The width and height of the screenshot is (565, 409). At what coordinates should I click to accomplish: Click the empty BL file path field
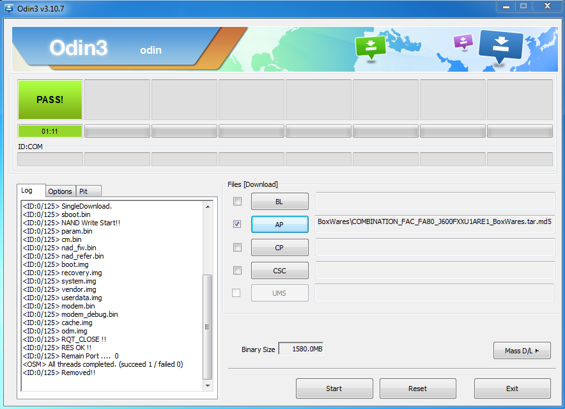[435, 201]
